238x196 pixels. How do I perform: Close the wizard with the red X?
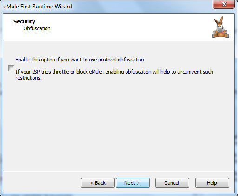point(224,4)
